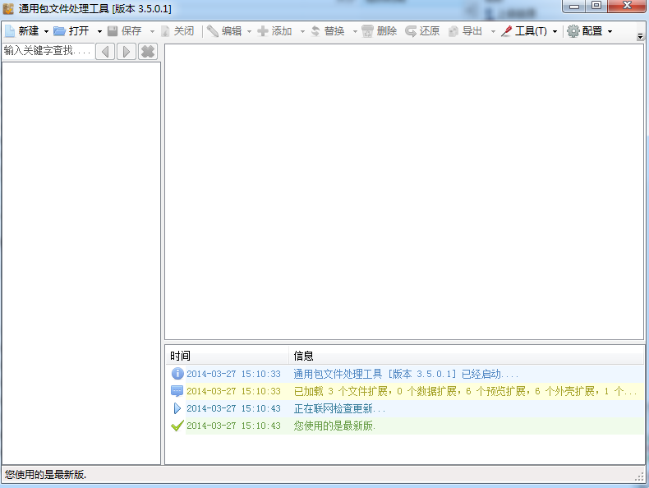Maximize the application window

point(596,6)
